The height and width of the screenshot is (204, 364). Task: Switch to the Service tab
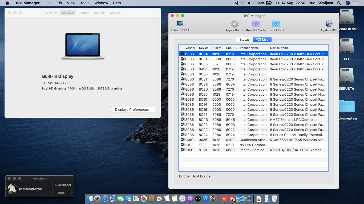(x=115, y=13)
